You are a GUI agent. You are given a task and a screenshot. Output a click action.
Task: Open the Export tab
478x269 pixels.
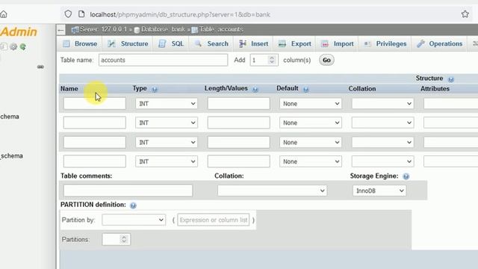[x=295, y=43]
